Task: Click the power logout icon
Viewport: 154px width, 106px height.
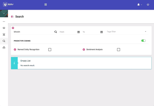Action: pyautogui.click(x=148, y=5)
